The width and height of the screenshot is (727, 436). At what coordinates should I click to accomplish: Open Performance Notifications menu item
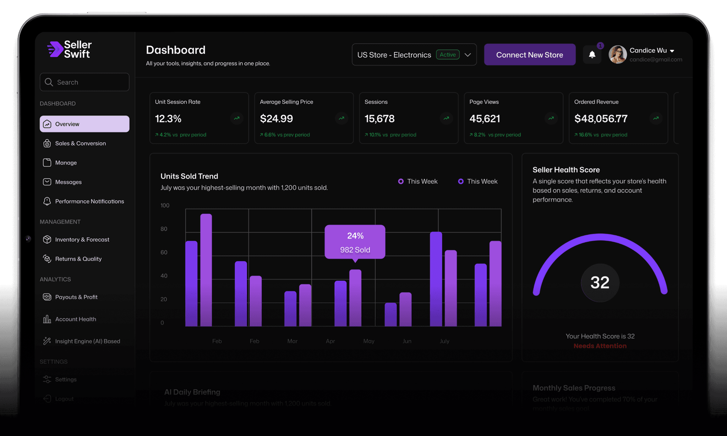click(89, 201)
